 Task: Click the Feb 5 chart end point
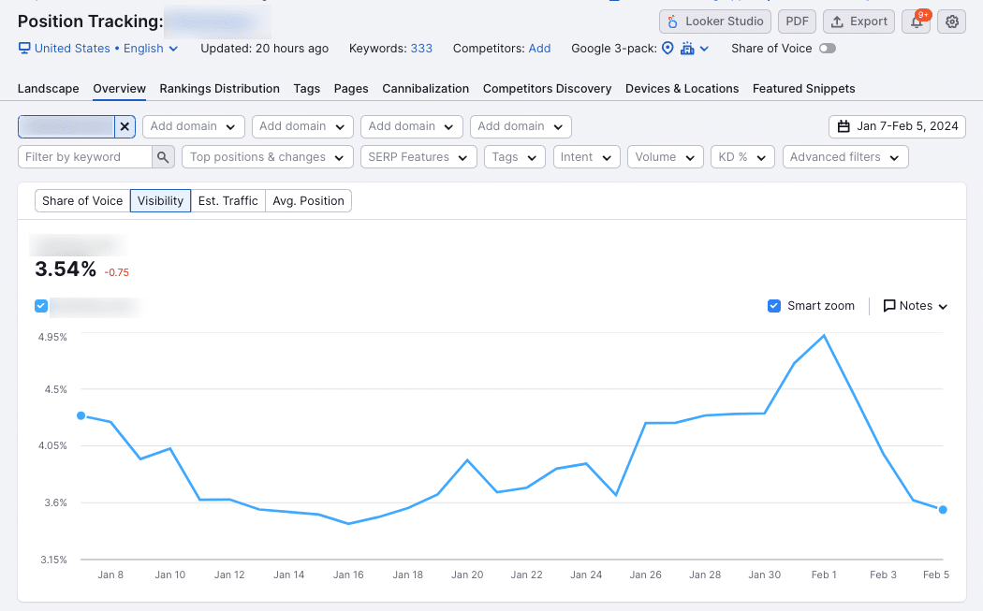pyautogui.click(x=943, y=510)
